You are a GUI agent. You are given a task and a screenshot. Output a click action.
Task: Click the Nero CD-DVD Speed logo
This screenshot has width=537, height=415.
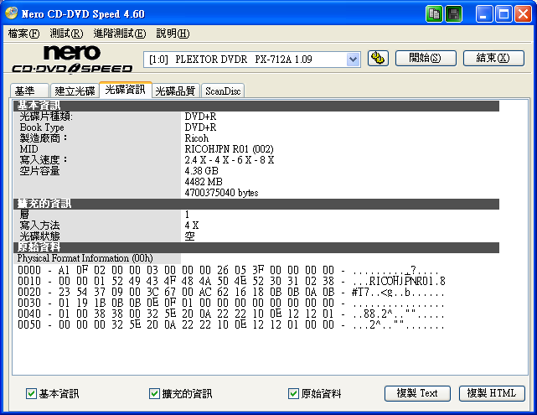pos(72,60)
